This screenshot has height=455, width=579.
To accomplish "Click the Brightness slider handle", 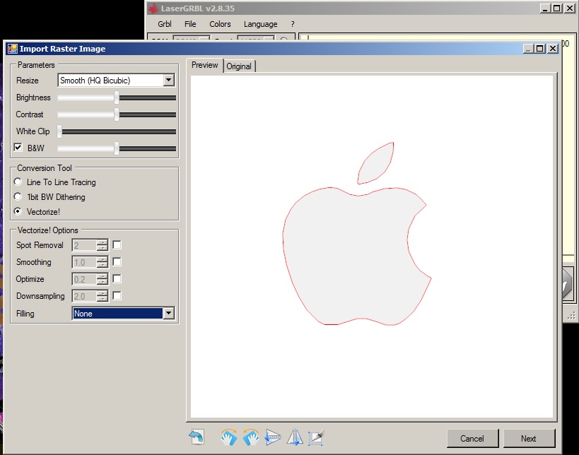I will pos(117,97).
